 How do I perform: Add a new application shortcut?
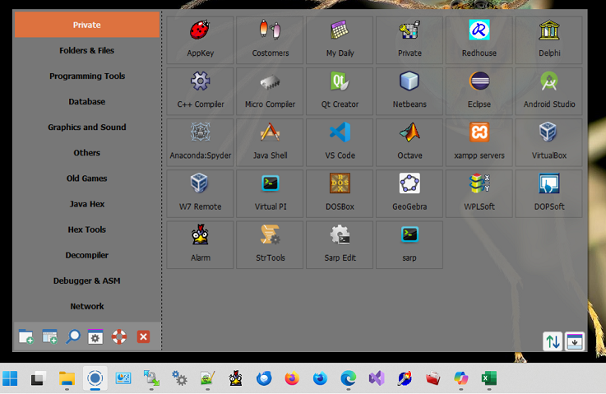click(49, 336)
